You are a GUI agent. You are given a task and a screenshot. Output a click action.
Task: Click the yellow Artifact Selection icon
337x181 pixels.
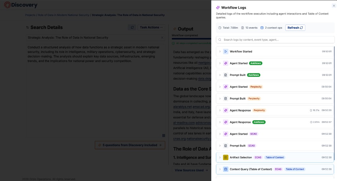tap(225, 157)
